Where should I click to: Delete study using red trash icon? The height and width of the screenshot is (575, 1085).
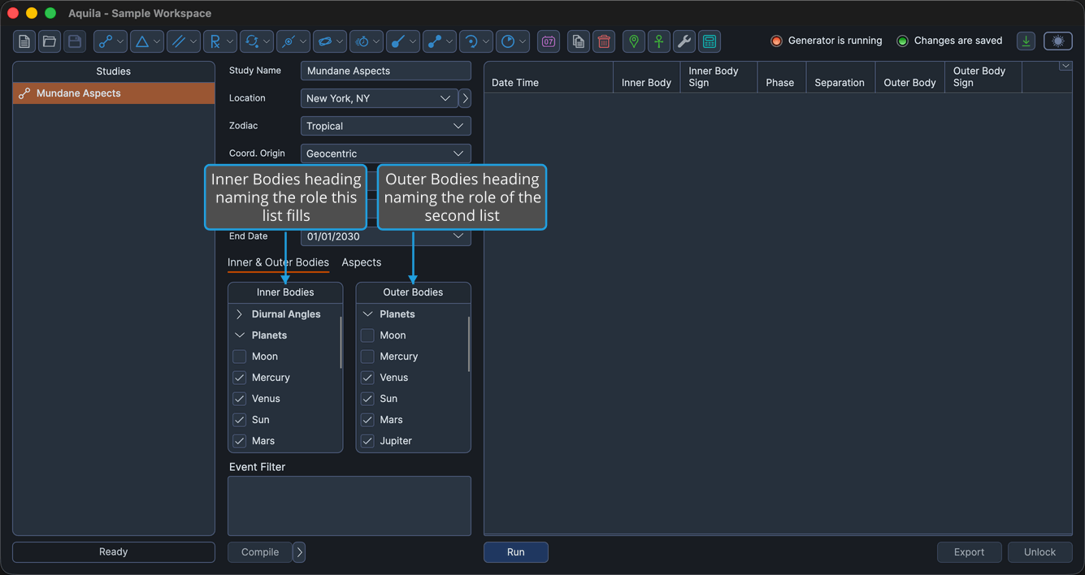coord(604,41)
